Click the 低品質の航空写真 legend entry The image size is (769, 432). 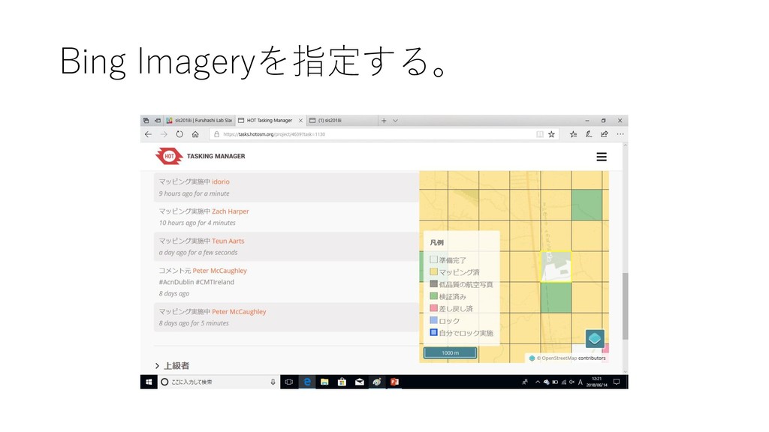(x=462, y=284)
